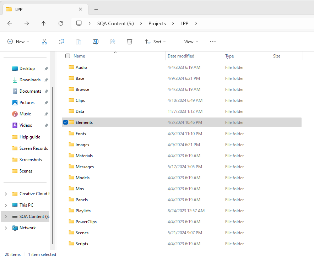
Task: Go forward with the right arrow
Action: [26, 23]
